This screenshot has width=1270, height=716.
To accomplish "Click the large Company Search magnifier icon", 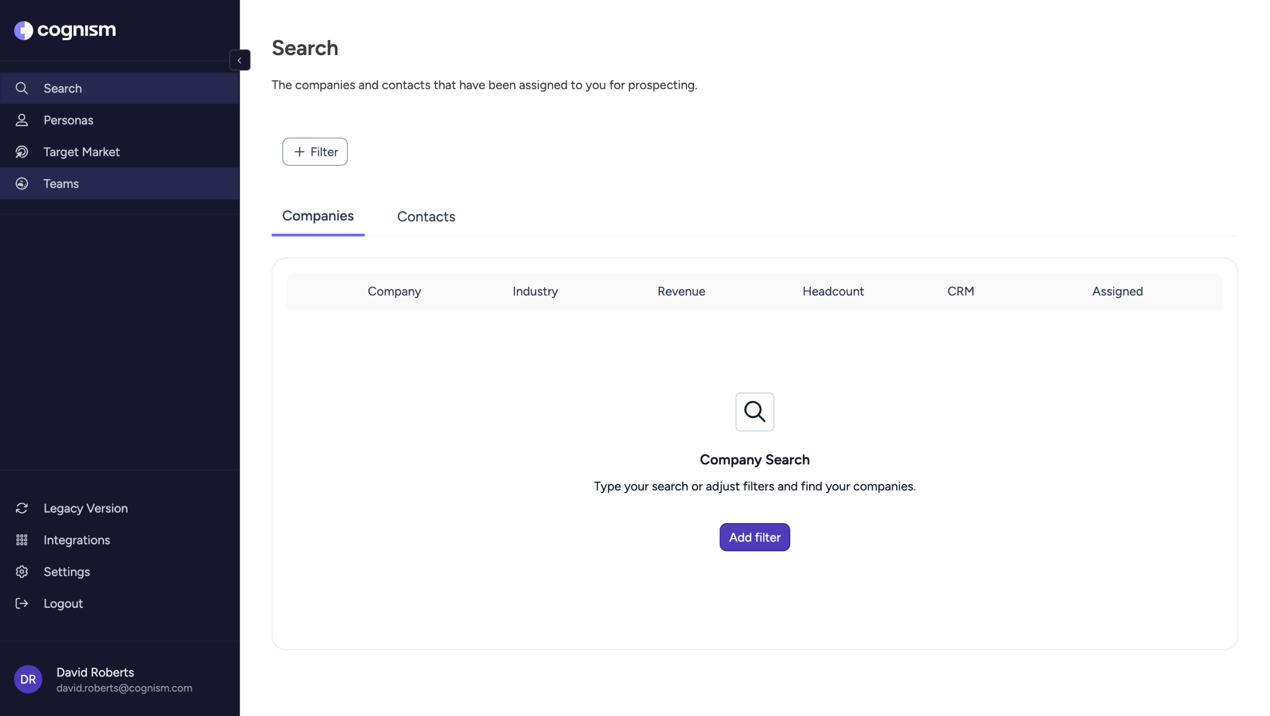I will (755, 411).
